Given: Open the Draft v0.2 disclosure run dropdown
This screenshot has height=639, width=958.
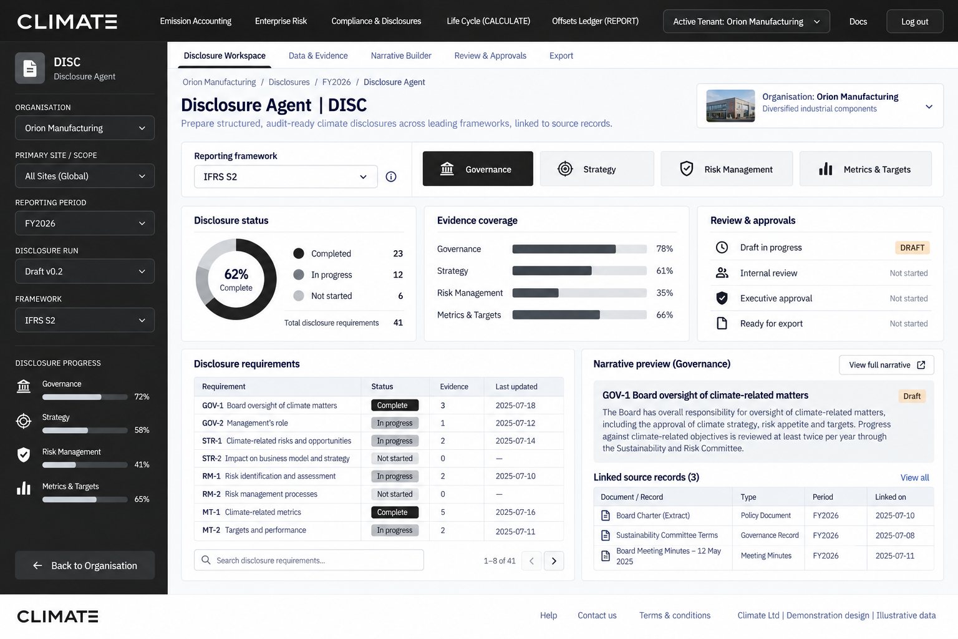Looking at the screenshot, I should [85, 271].
